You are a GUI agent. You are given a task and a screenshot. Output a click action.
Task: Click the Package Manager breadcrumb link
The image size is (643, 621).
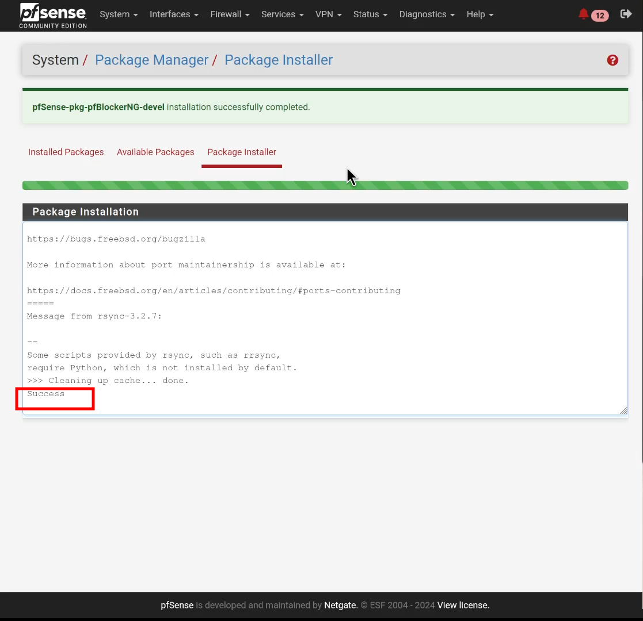coord(152,60)
